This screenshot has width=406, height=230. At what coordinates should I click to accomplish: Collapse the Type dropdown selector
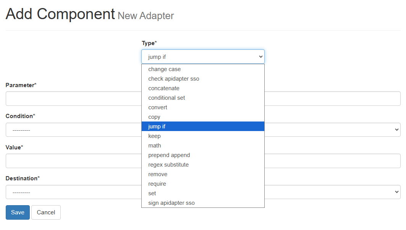[x=260, y=57]
